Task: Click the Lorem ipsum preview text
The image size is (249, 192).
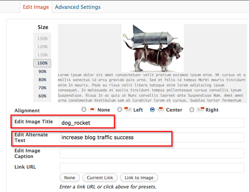Action: point(152,87)
